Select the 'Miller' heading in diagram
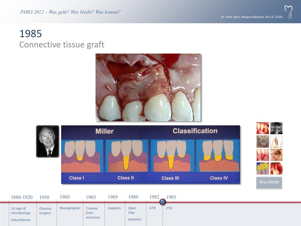 (x=105, y=131)
